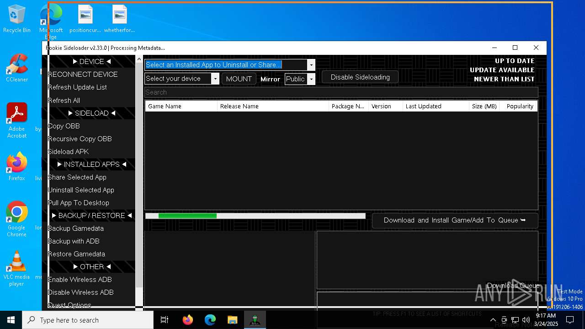Select the whetherfor image file on the desktop
585x329 pixels.
[119, 19]
